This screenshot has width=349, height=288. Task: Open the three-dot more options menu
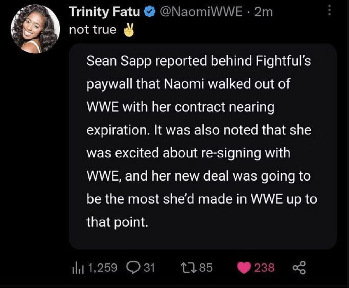point(329,11)
